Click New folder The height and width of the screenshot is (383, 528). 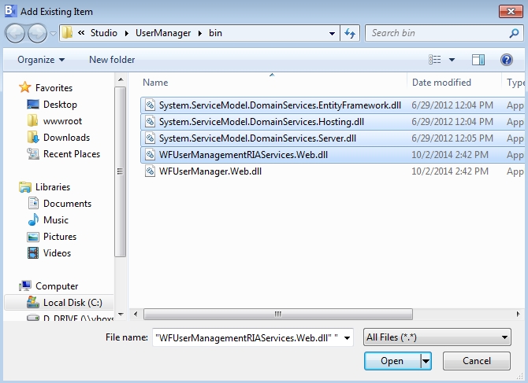coord(112,60)
